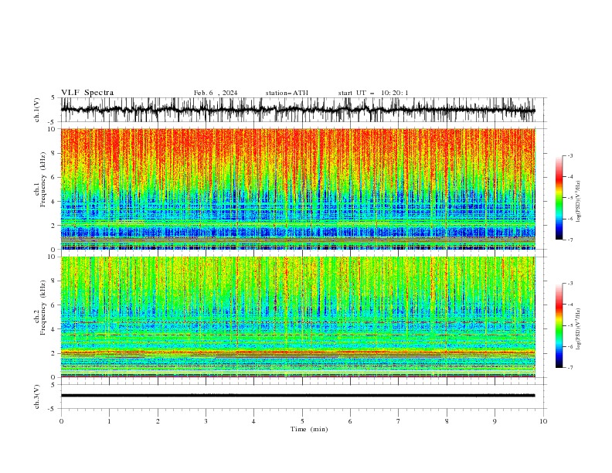The image size is (612, 473).
Task: Click the "-5" label on ch.2 colorbar
Action: click(x=569, y=325)
